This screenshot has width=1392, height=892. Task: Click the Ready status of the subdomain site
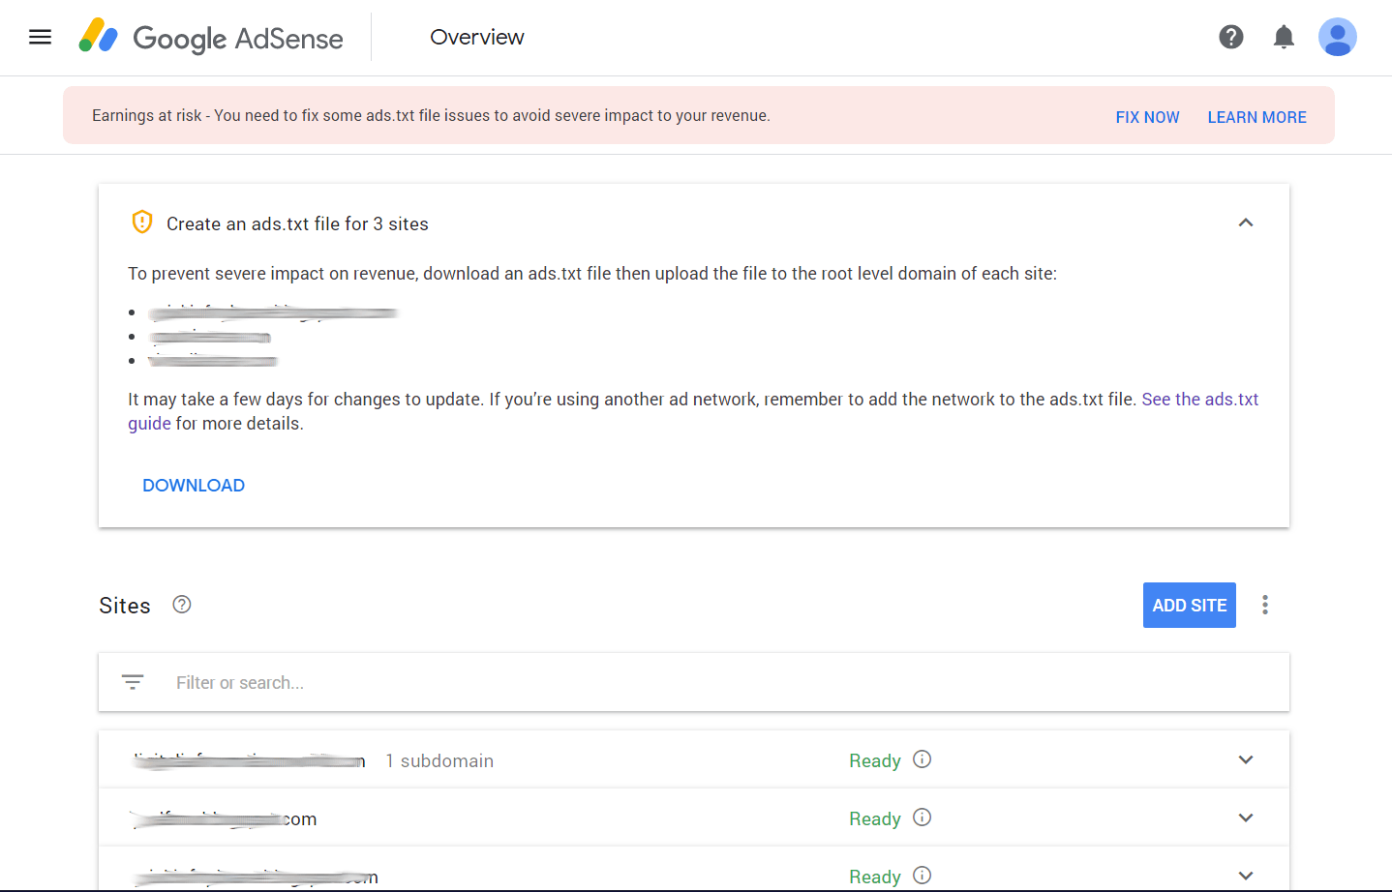point(875,761)
